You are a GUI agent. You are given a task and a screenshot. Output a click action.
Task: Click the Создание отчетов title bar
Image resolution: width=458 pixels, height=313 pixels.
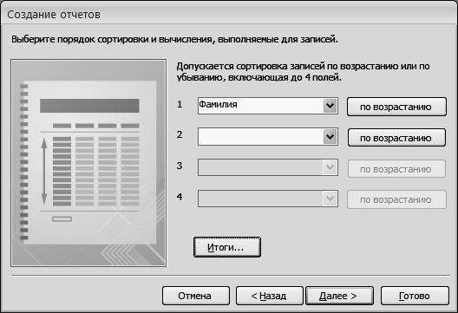229,14
